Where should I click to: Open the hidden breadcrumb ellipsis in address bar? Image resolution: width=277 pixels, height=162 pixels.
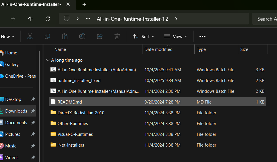(88, 19)
